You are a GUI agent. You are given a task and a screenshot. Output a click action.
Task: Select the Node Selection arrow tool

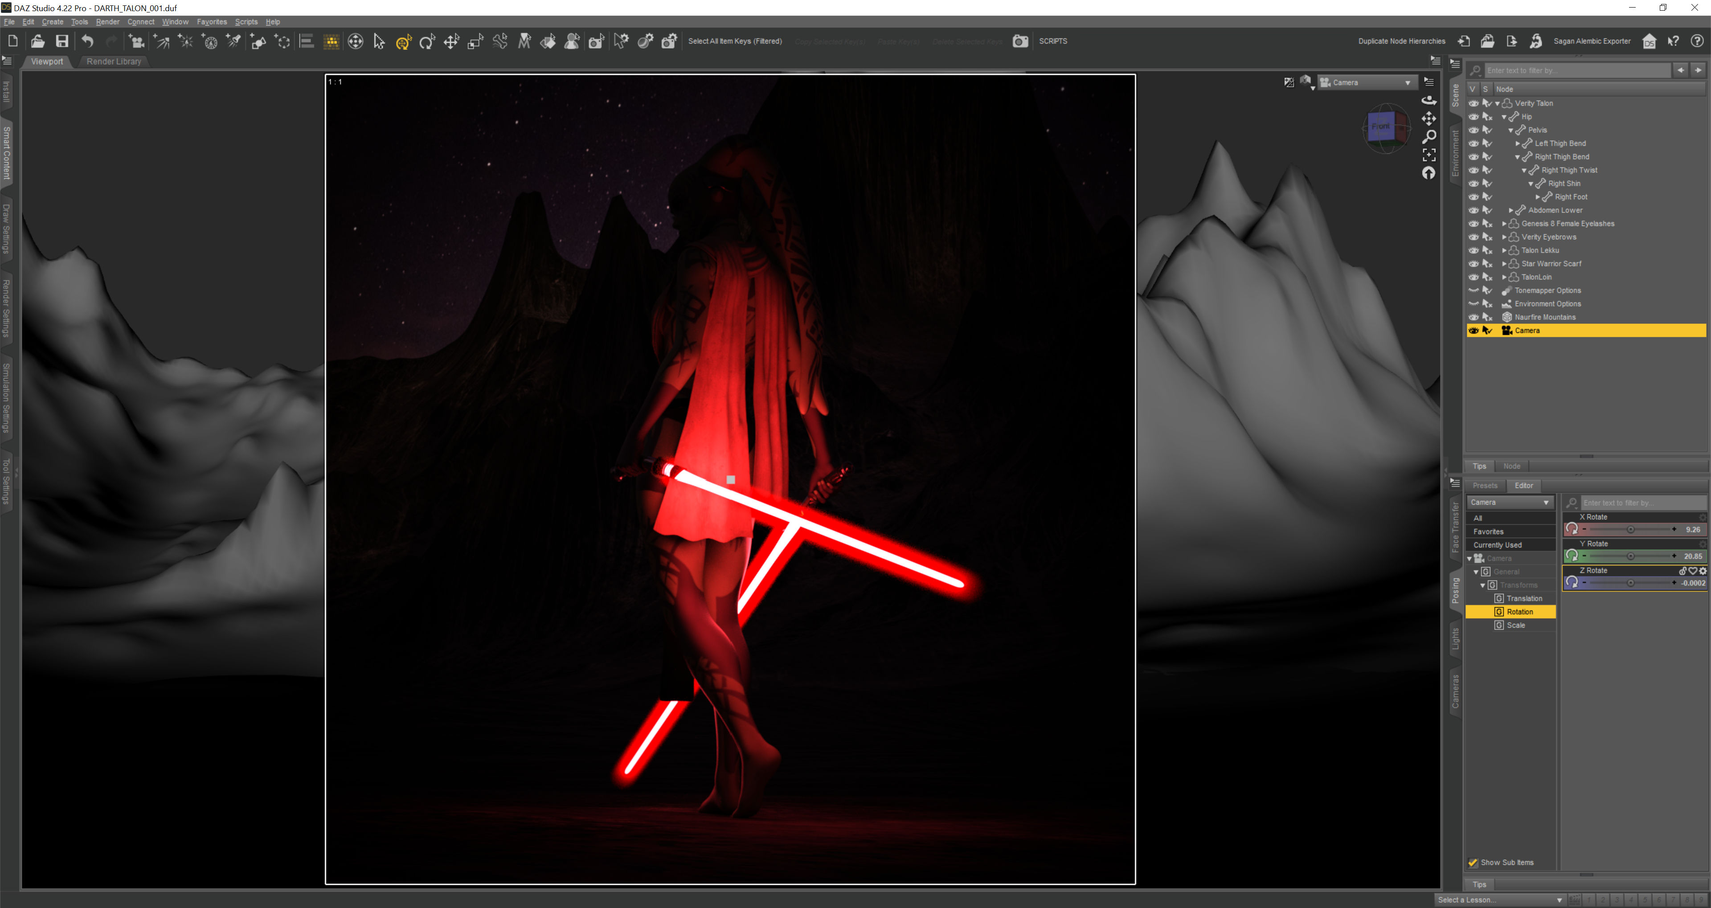click(379, 41)
